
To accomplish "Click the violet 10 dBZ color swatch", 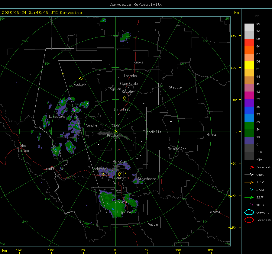I will [249, 141].
